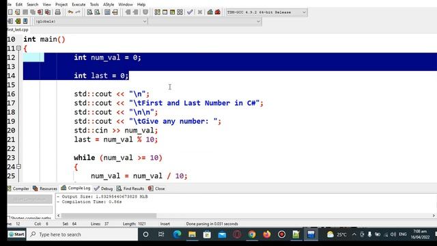Open the TDM-GCC 4.9.2 compiler dropdown
Screen dimensions: 437x246
point(266,12)
